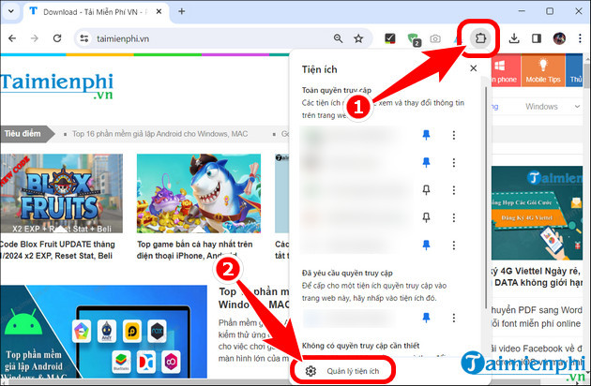Viewport: 591px width, 386px height.
Task: Click the Tiêu điểm label
Action: click(x=23, y=134)
